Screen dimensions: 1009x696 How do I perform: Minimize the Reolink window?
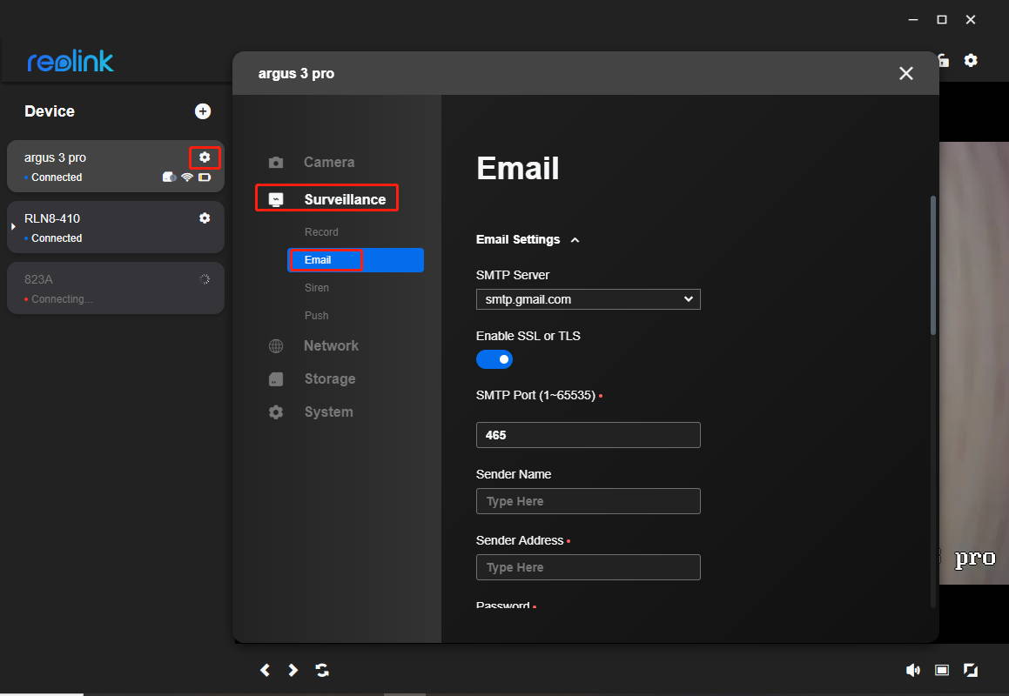912,20
